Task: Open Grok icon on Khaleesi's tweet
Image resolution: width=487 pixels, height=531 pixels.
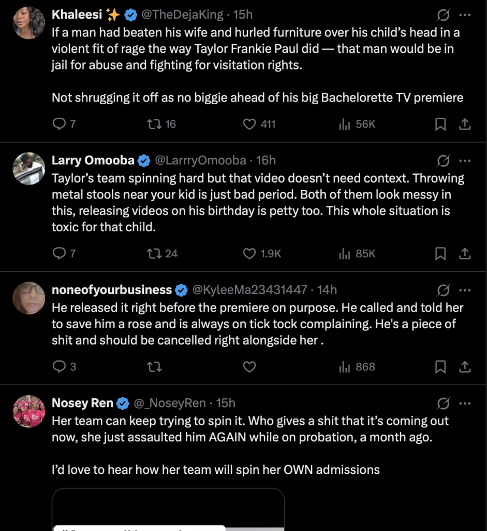Action: [x=444, y=15]
